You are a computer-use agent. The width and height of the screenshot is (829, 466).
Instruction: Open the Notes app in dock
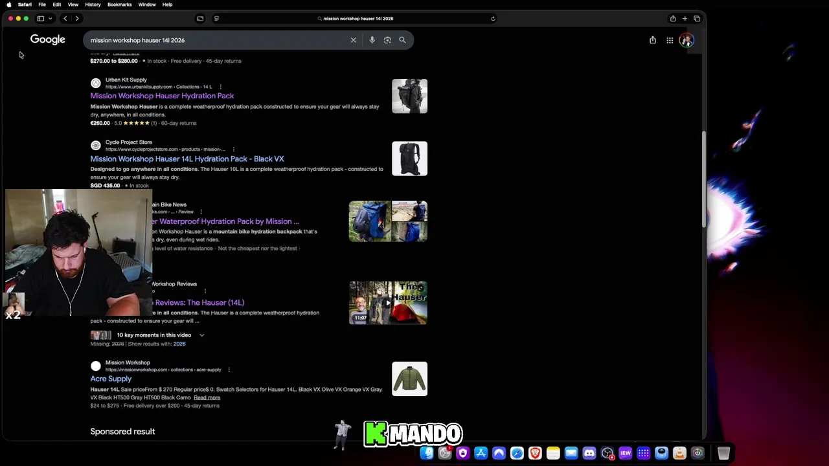553,453
